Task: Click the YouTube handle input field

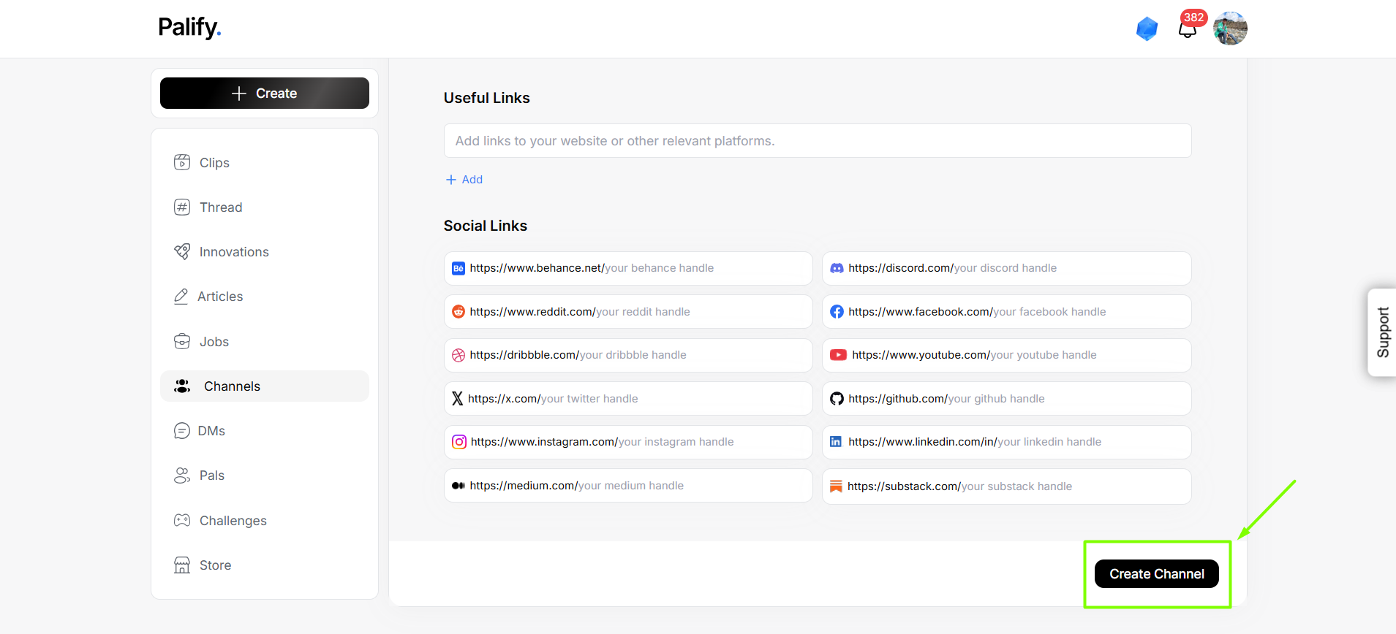Action: [x=1007, y=355]
